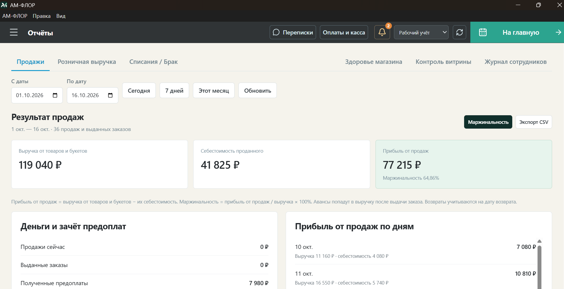564x289 pixels.
Task: Click Оплаты и касса button
Action: [x=344, y=32]
